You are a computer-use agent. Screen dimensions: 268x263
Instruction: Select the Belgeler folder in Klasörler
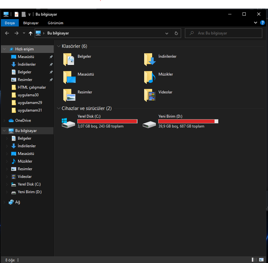pos(77,59)
